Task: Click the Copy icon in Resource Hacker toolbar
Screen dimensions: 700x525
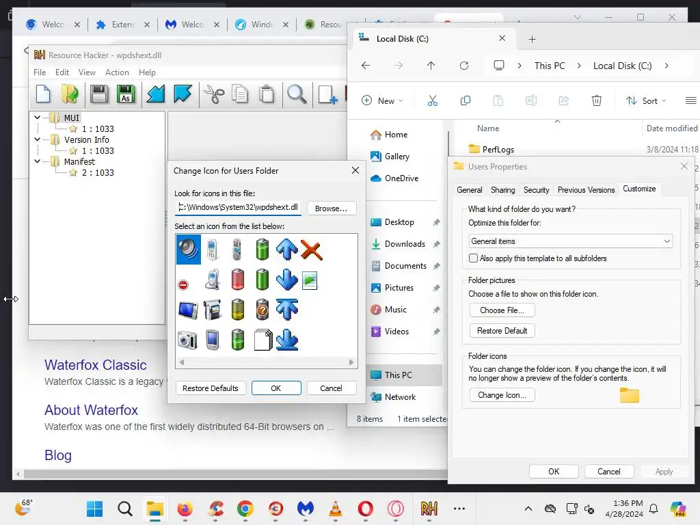Action: (x=240, y=94)
